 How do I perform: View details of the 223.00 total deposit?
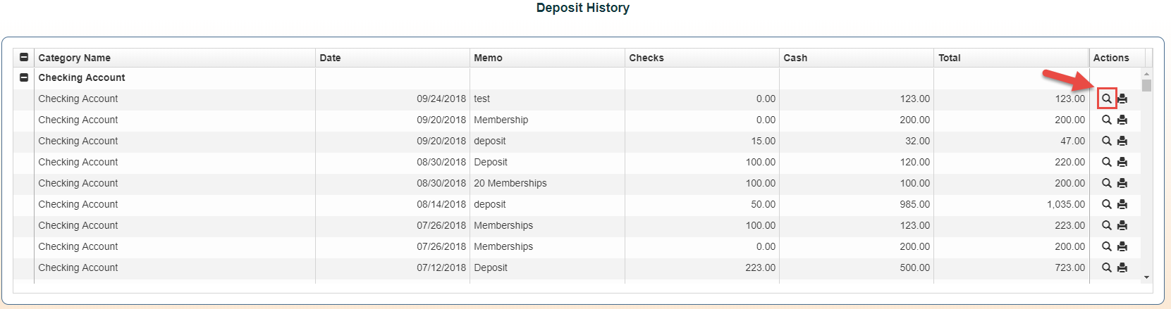pyautogui.click(x=1106, y=225)
